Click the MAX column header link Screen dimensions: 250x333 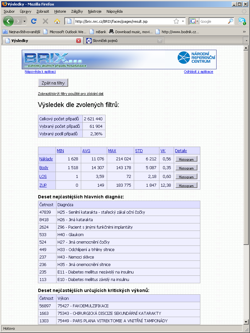pos(112,151)
